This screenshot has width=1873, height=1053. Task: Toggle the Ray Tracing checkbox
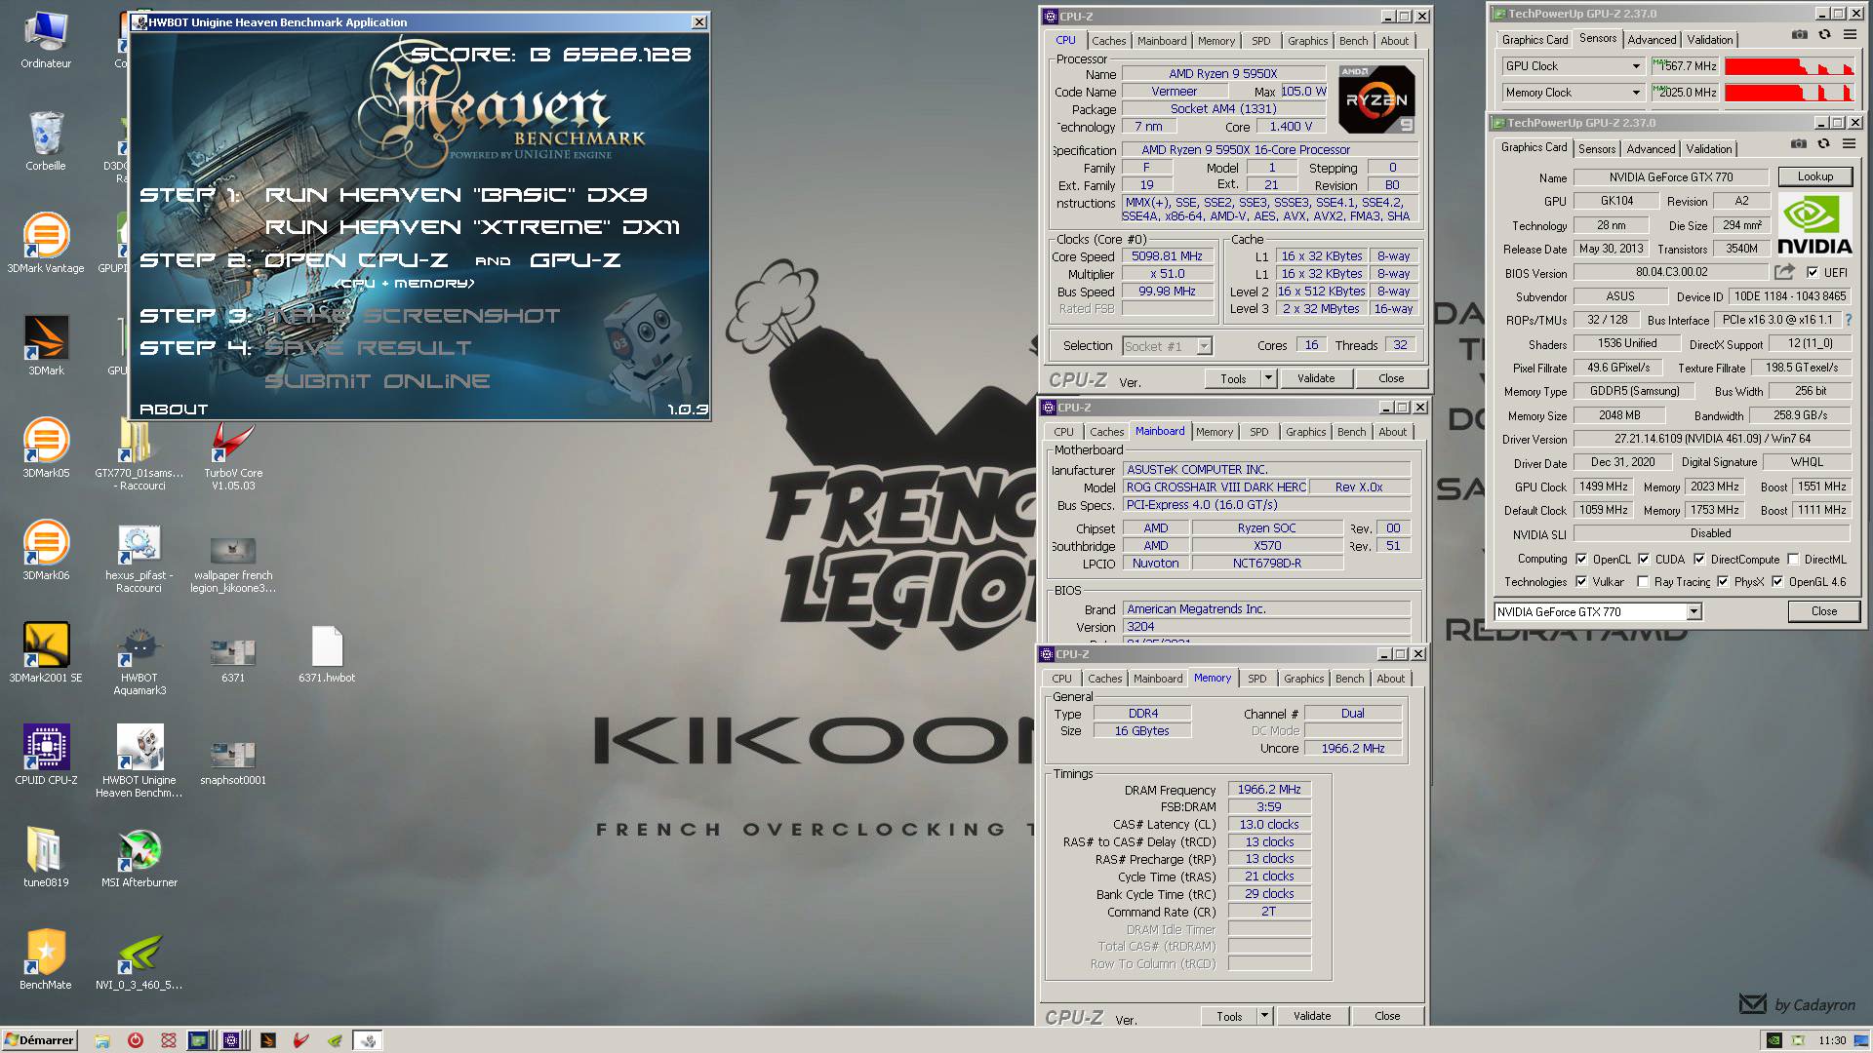pyautogui.click(x=1643, y=582)
